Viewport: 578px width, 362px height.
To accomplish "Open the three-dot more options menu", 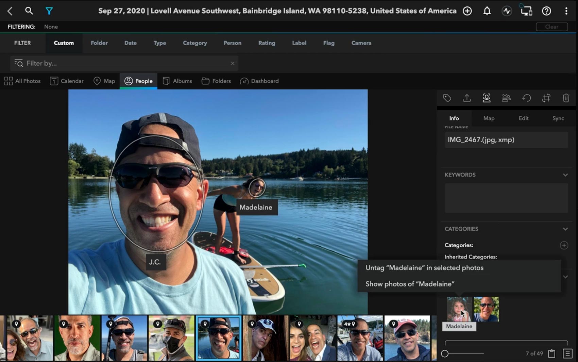I will click(x=566, y=11).
